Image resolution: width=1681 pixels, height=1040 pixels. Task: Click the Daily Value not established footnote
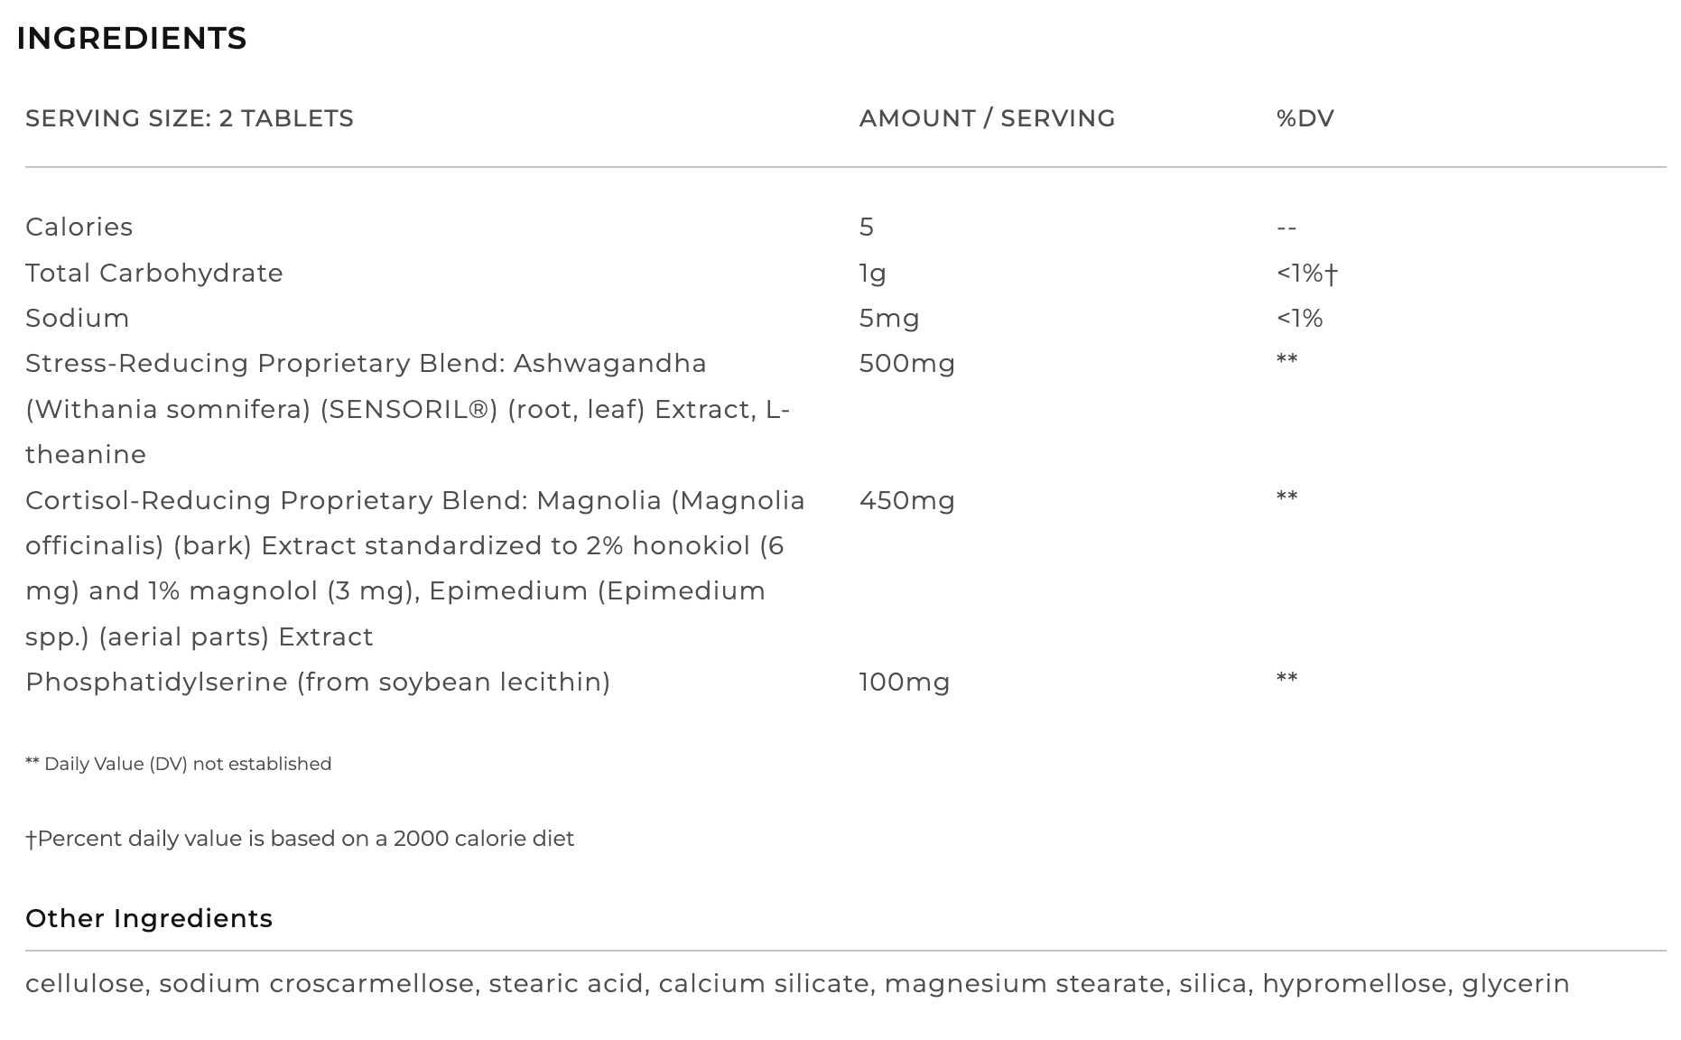point(179,764)
